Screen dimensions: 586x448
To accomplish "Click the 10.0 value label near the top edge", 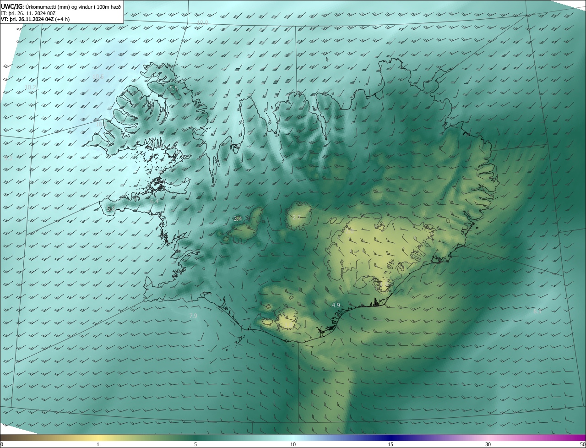I will pyautogui.click(x=202, y=22).
